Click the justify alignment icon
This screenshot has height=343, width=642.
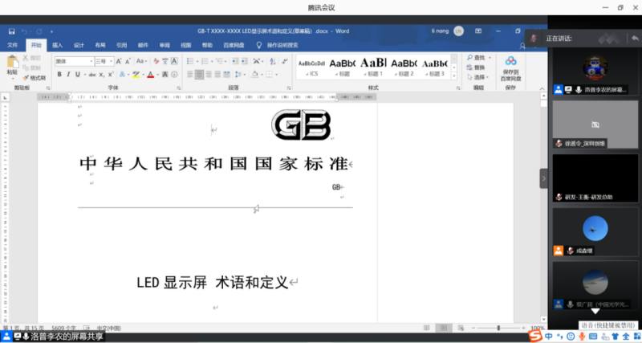click(x=217, y=74)
